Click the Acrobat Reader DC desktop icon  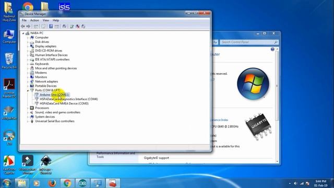click(x=9, y=88)
